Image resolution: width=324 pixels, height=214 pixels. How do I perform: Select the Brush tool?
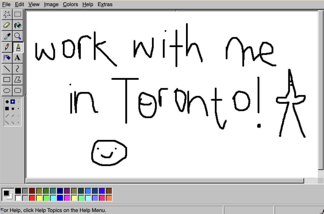pyautogui.click(x=18, y=47)
